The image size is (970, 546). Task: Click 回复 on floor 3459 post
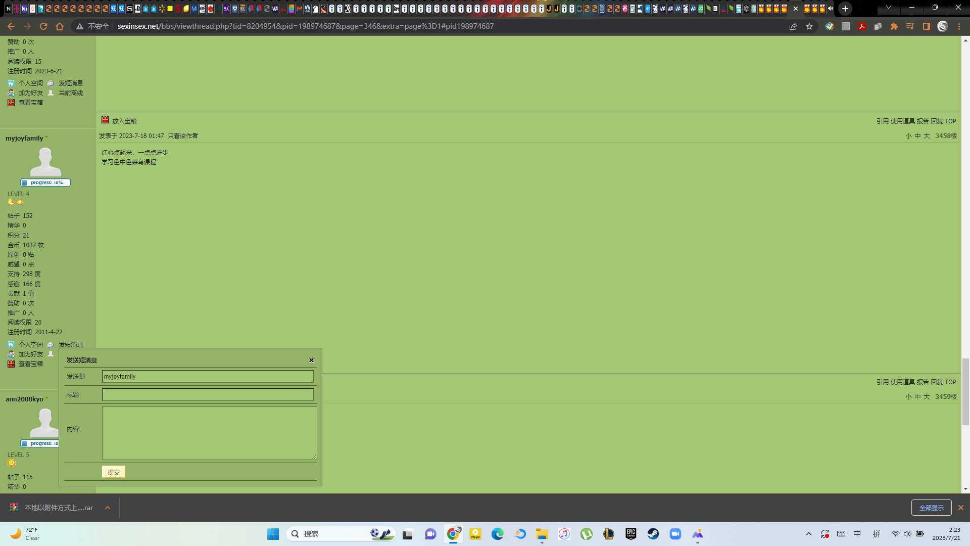pyautogui.click(x=937, y=382)
